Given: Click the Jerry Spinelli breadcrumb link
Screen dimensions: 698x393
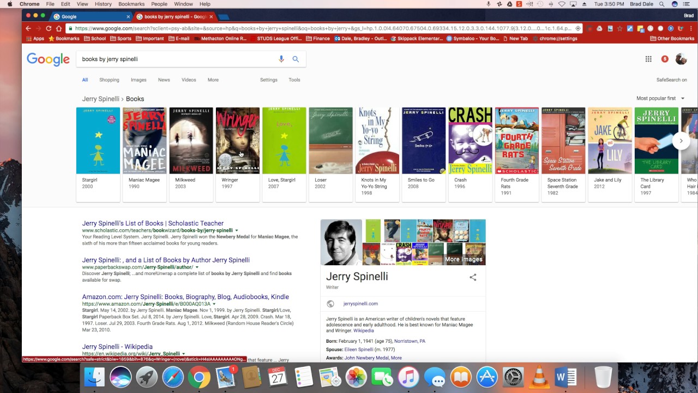Looking at the screenshot, I should [x=100, y=99].
